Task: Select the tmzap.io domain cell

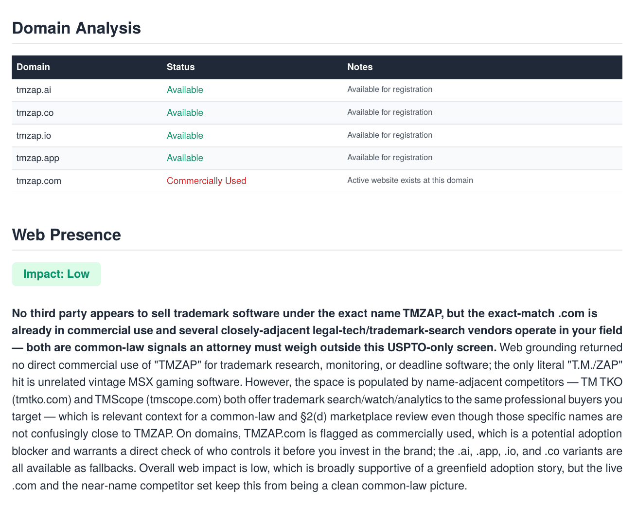Action: click(34, 136)
